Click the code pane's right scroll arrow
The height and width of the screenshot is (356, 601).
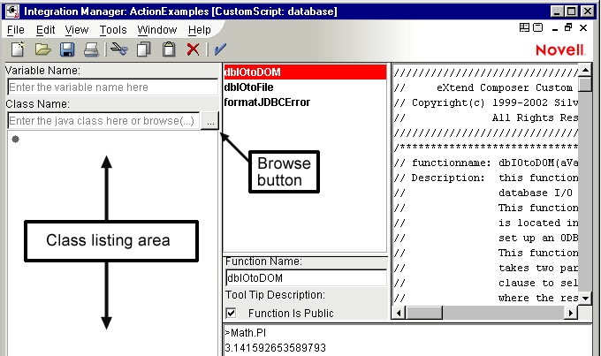(571, 313)
